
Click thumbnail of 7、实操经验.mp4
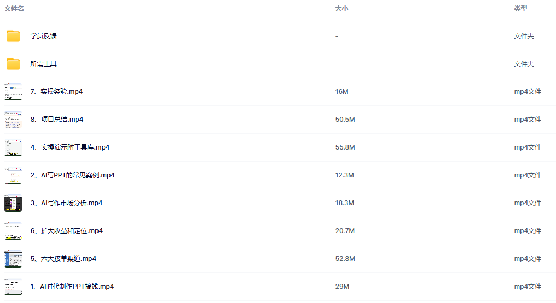[x=13, y=92]
